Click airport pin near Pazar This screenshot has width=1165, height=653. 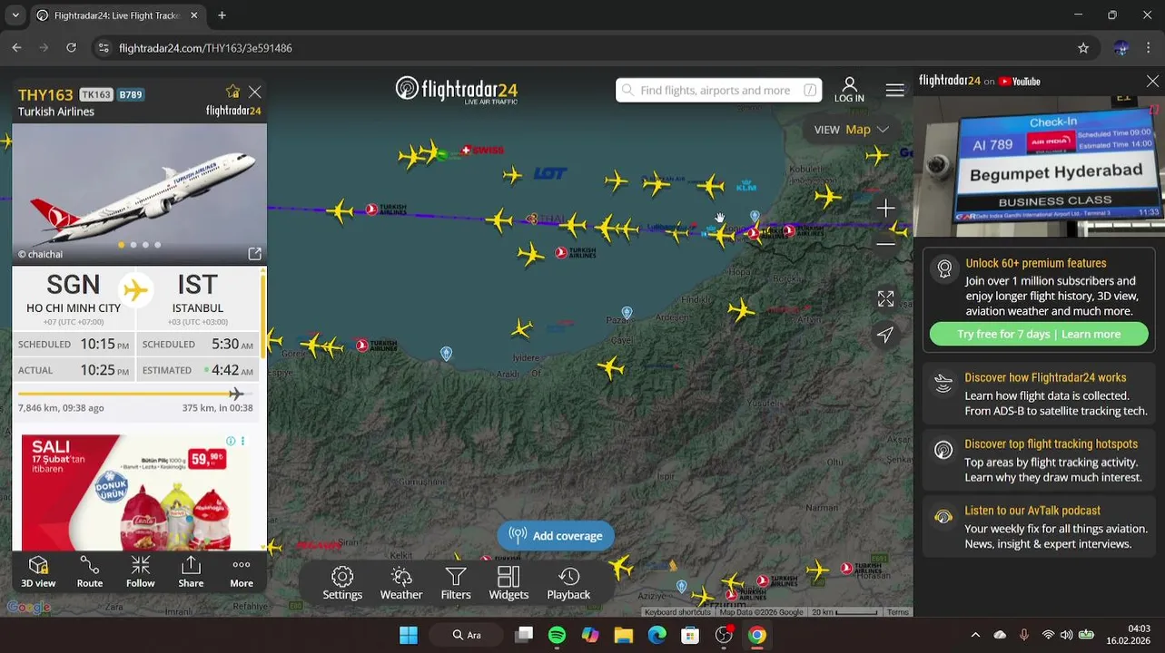coord(627,314)
